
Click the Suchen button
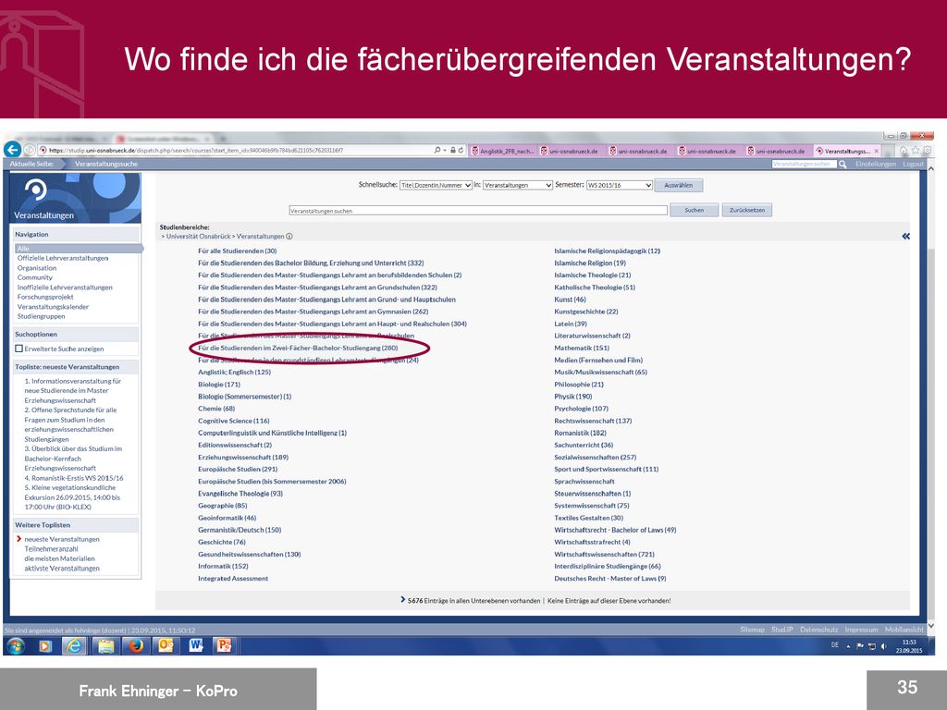point(694,210)
